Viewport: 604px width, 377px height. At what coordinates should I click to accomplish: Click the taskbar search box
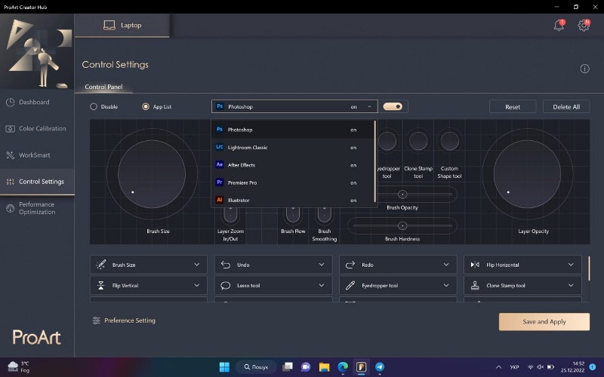256,367
